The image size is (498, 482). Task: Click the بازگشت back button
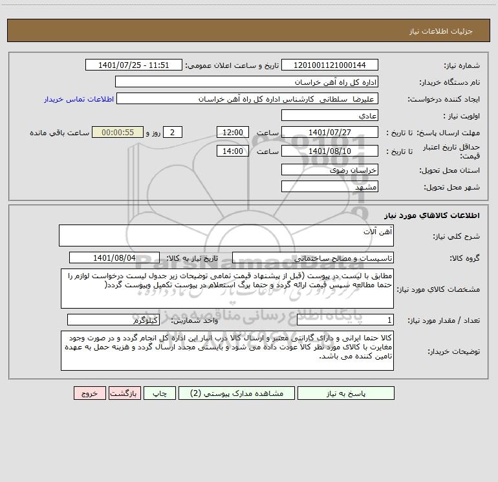tap(124, 393)
